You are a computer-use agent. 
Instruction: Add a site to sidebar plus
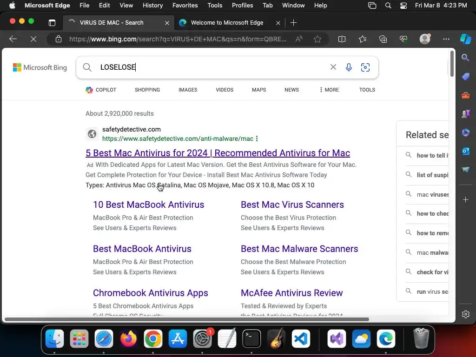465,199
